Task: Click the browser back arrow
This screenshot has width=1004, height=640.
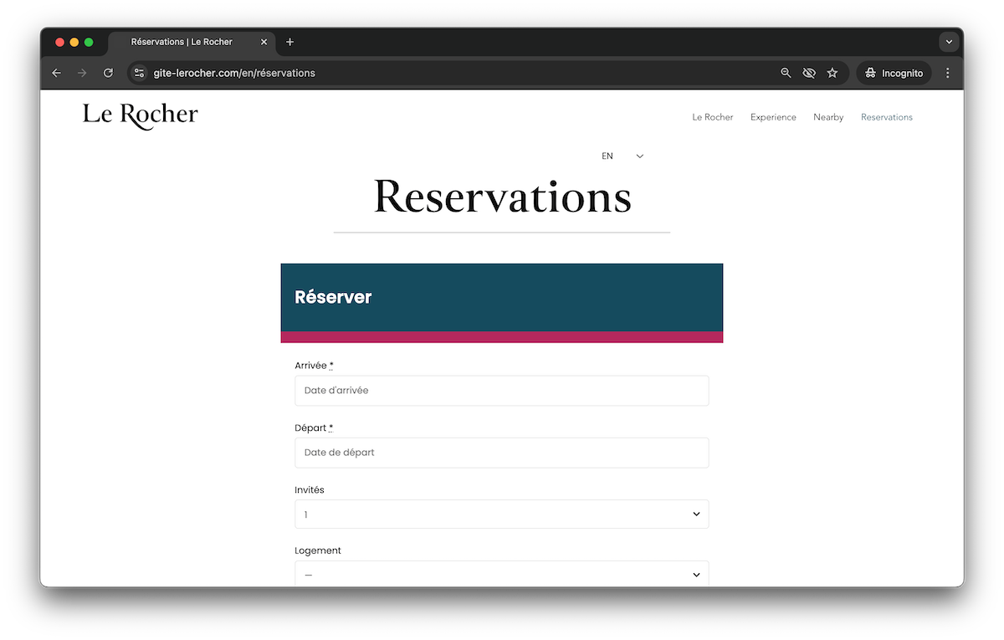Action: click(x=57, y=73)
